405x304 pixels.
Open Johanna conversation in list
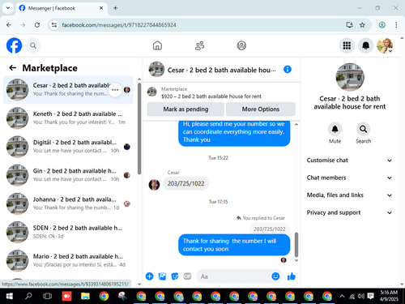click(68, 203)
